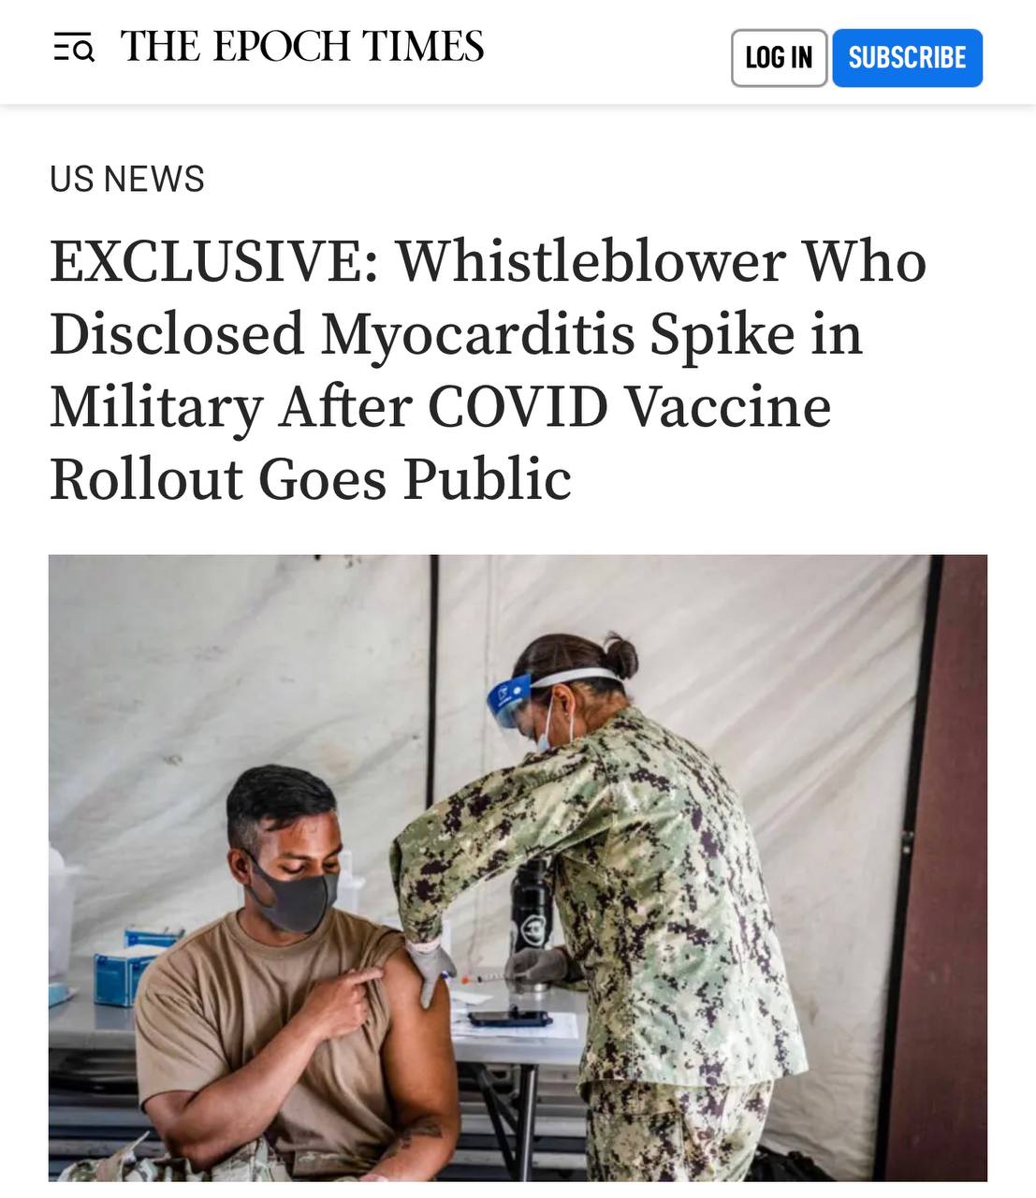Viewport: 1036px width, 1198px height.
Task: Click 'Rollout Goes Public' headline line
Action: coord(310,479)
